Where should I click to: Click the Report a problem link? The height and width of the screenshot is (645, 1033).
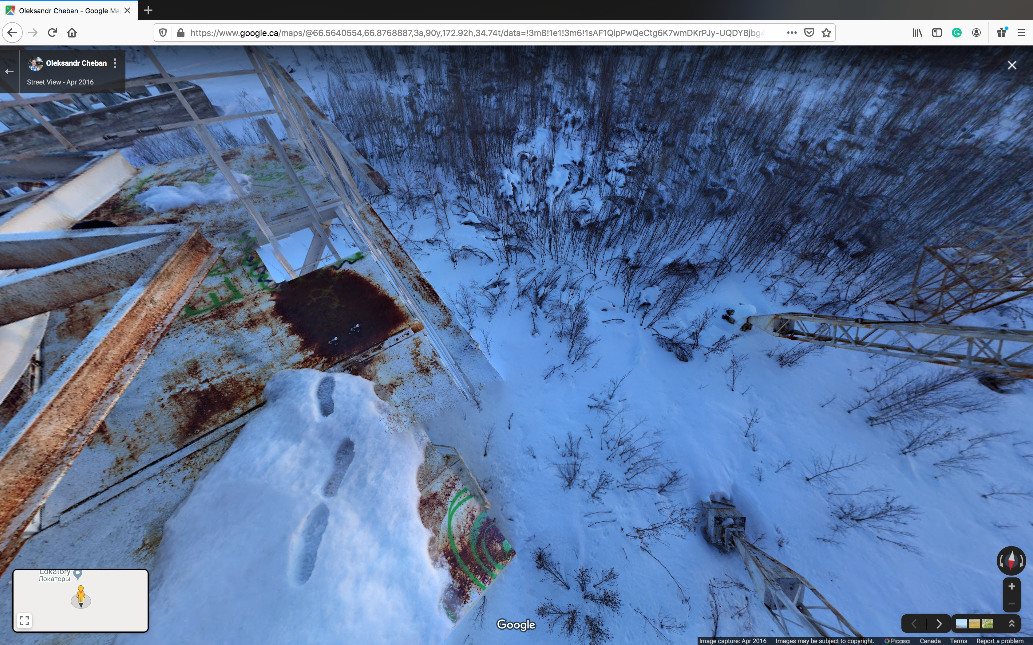pyautogui.click(x=1000, y=641)
